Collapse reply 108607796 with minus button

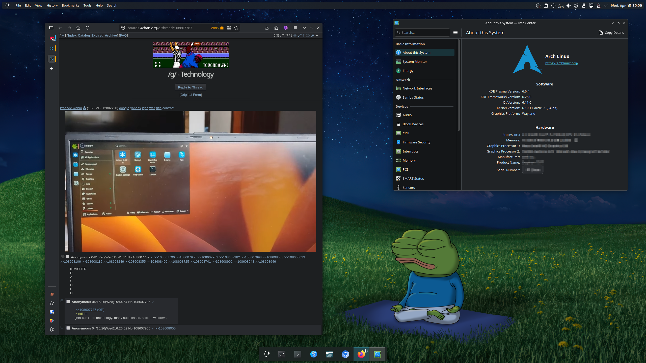coord(62,301)
